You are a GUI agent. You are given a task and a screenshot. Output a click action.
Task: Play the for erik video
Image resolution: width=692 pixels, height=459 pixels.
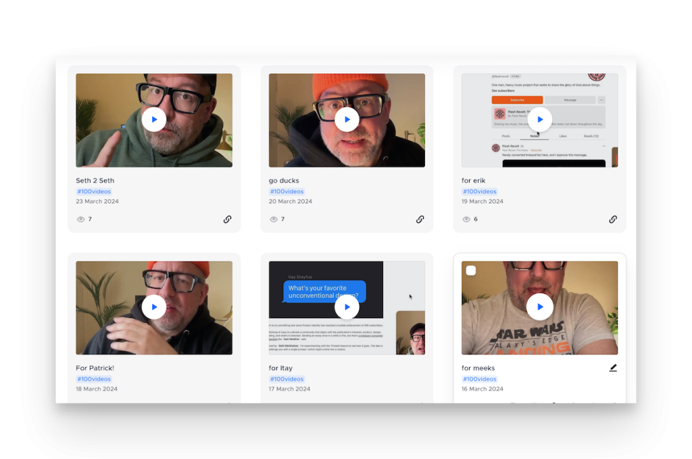539,120
